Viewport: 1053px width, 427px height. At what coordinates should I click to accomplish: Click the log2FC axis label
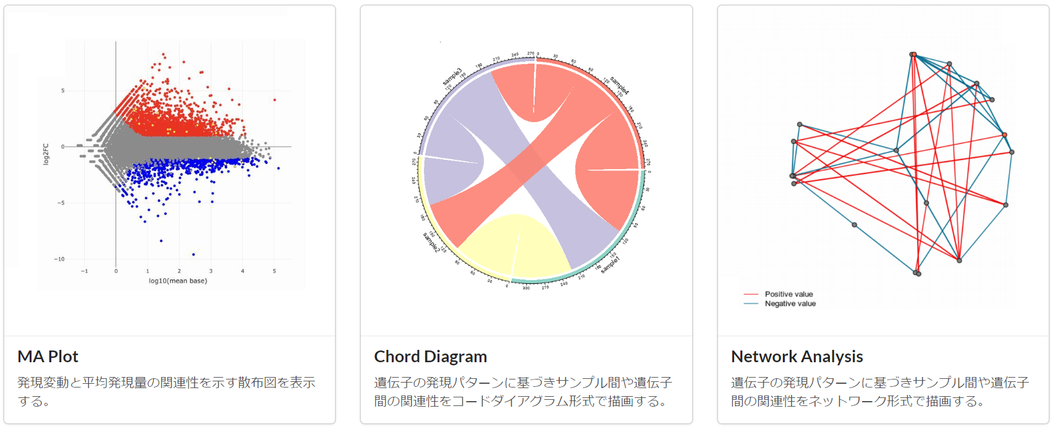(x=46, y=154)
